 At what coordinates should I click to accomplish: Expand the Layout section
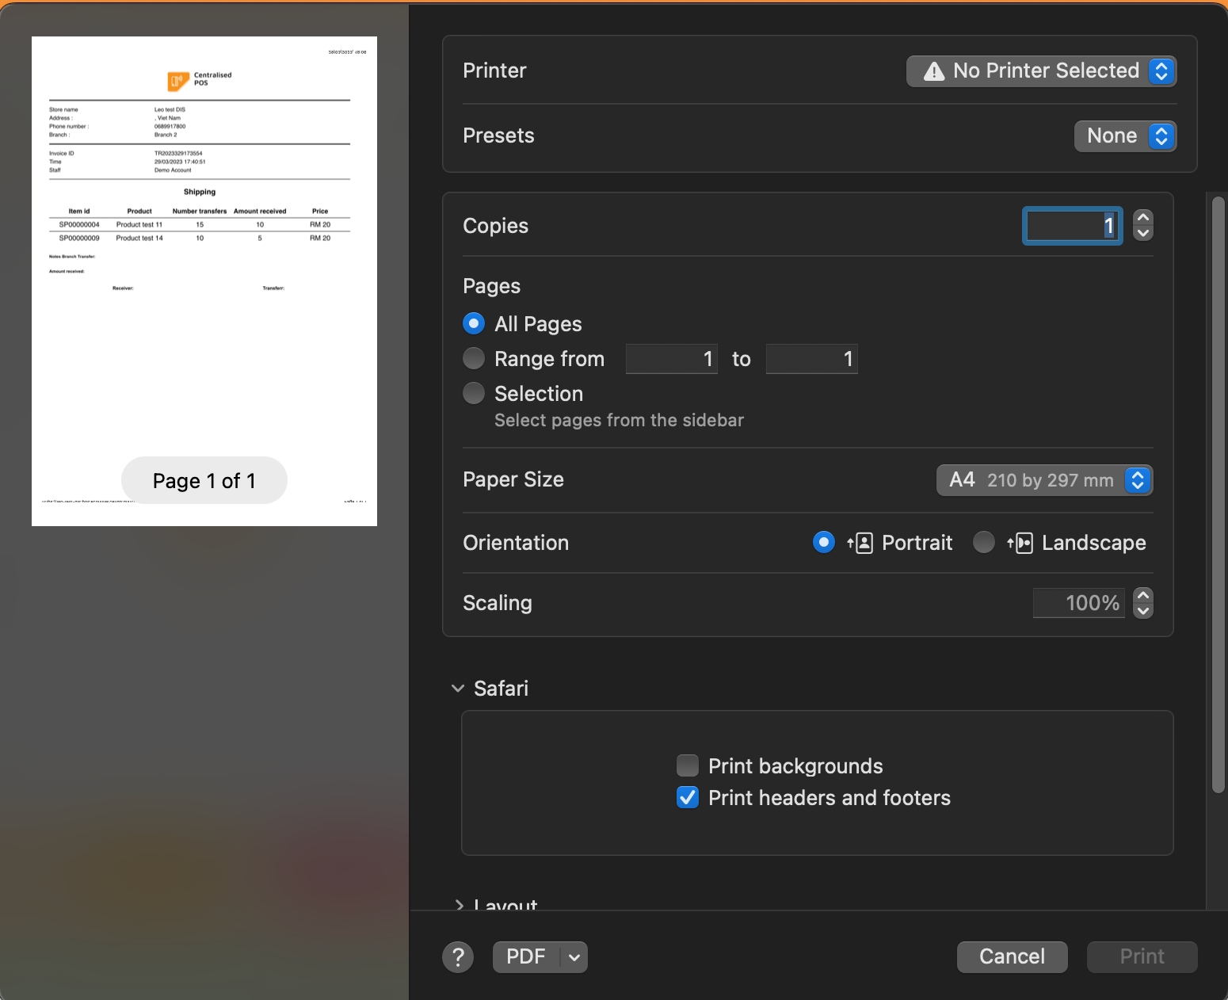[460, 904]
